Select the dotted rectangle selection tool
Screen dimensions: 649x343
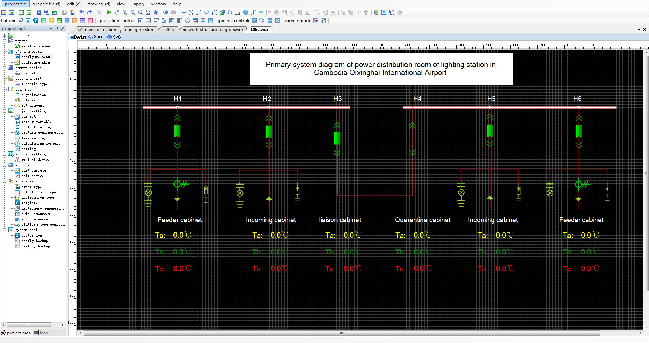pos(238,12)
